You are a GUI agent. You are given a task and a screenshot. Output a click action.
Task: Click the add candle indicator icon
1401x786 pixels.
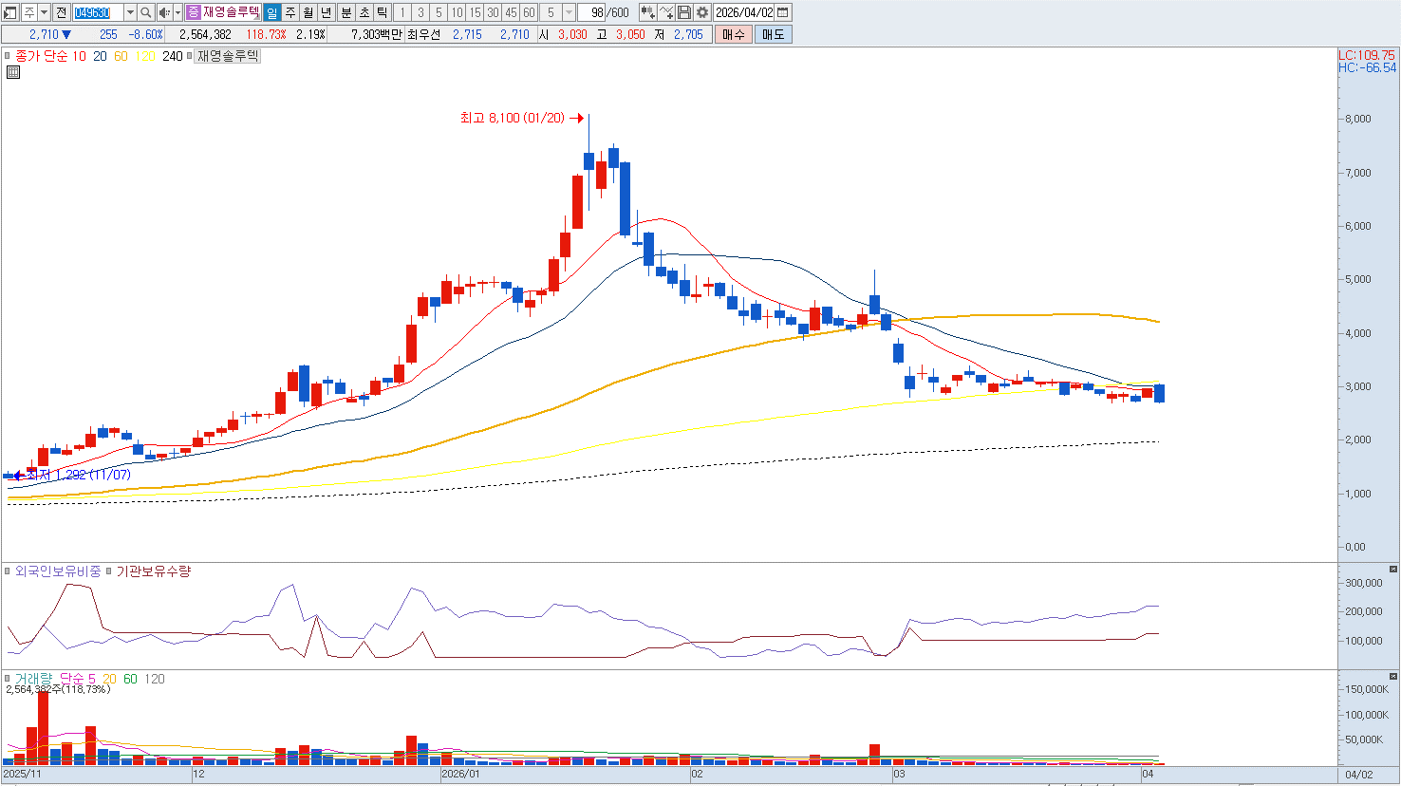click(x=648, y=12)
